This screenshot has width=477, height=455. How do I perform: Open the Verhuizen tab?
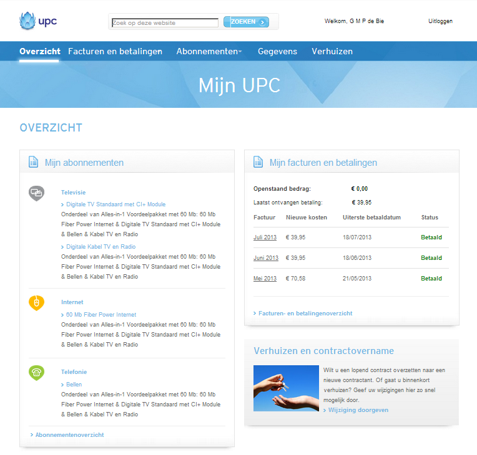332,51
